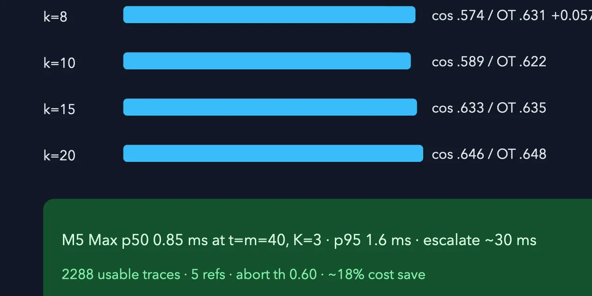Click the k=8 row label
The height and width of the screenshot is (296, 592).
[x=55, y=17]
